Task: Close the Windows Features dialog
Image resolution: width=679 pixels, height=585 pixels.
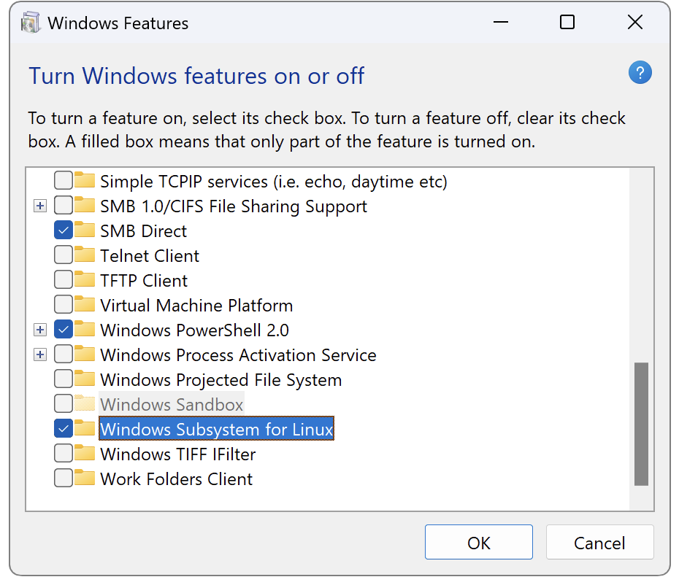Action: (635, 22)
